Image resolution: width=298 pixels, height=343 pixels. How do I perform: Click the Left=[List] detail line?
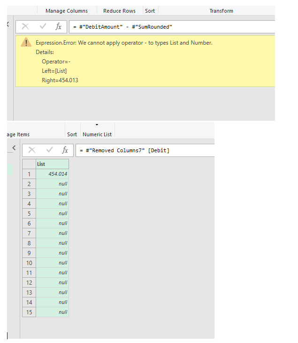[x=54, y=71]
